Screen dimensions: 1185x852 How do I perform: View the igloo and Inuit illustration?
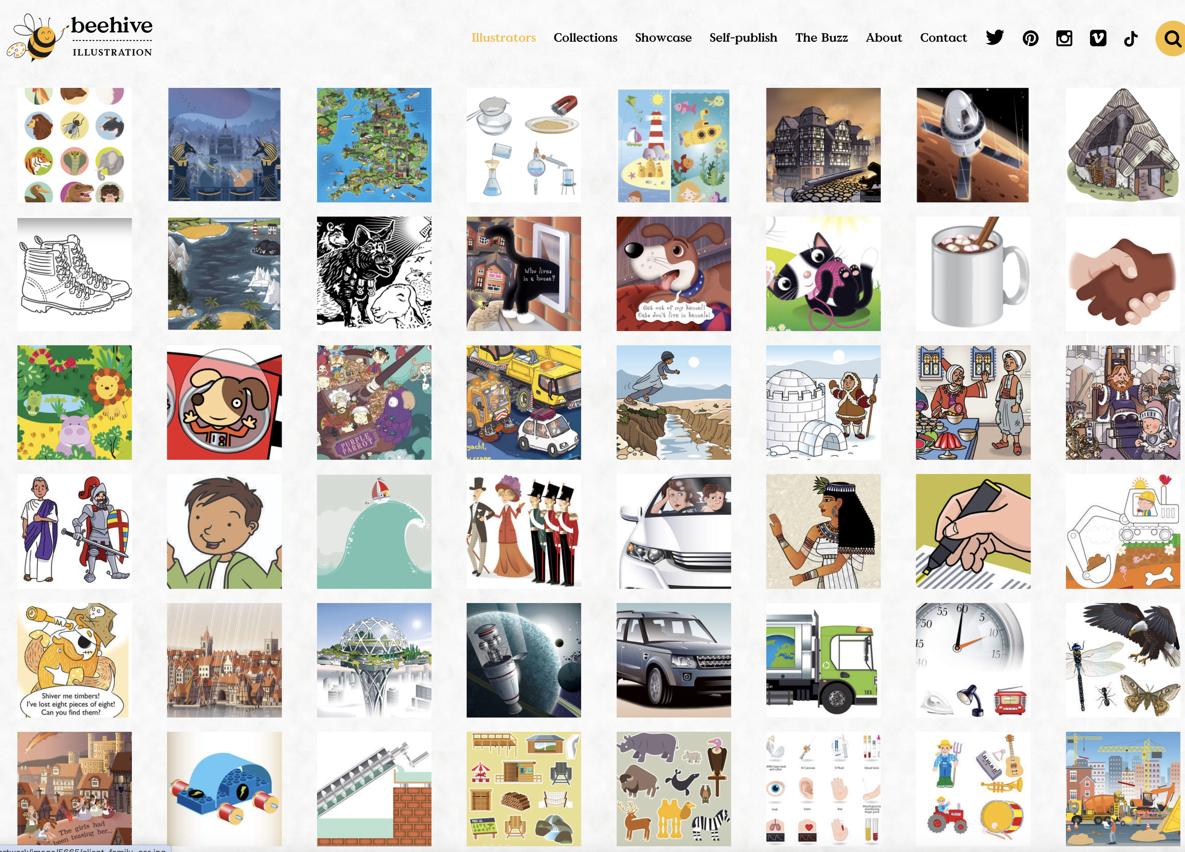coord(823,403)
